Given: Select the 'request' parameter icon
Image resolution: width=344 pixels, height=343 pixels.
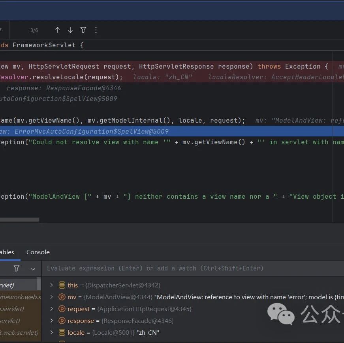Looking at the screenshot, I should [x=62, y=309].
